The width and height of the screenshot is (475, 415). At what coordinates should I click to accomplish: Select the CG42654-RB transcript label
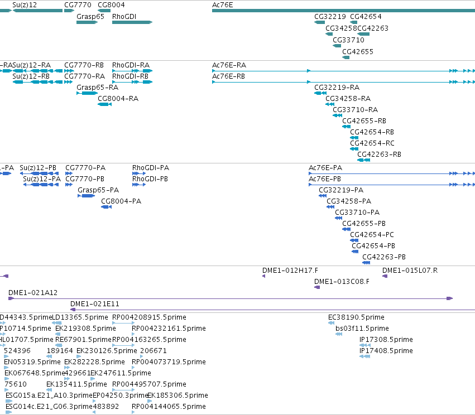coord(372,132)
